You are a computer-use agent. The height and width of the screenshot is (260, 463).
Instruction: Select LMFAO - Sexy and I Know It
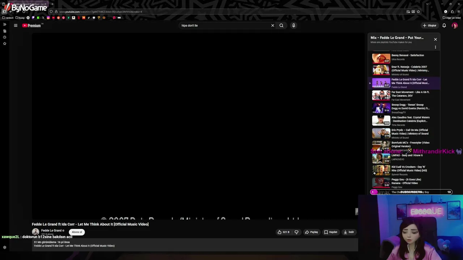point(404,158)
